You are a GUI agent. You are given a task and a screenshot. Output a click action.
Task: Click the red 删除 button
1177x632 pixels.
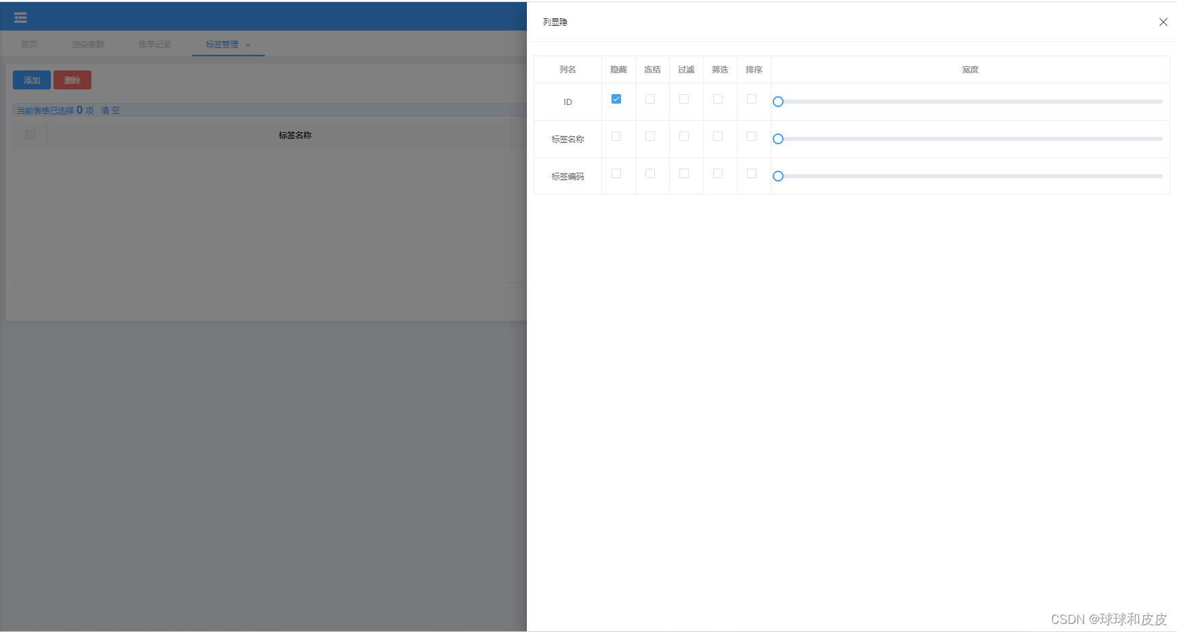pos(72,80)
